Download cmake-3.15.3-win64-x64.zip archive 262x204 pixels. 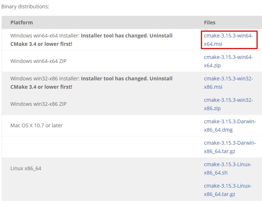pyautogui.click(x=229, y=61)
